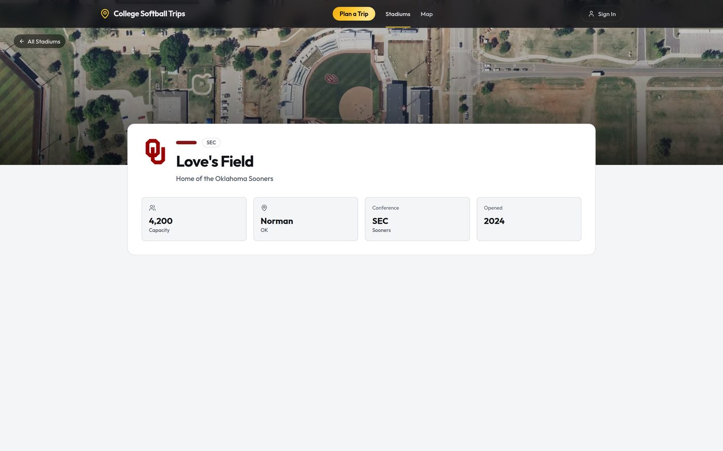Click the SEC conference badge

pyautogui.click(x=211, y=142)
